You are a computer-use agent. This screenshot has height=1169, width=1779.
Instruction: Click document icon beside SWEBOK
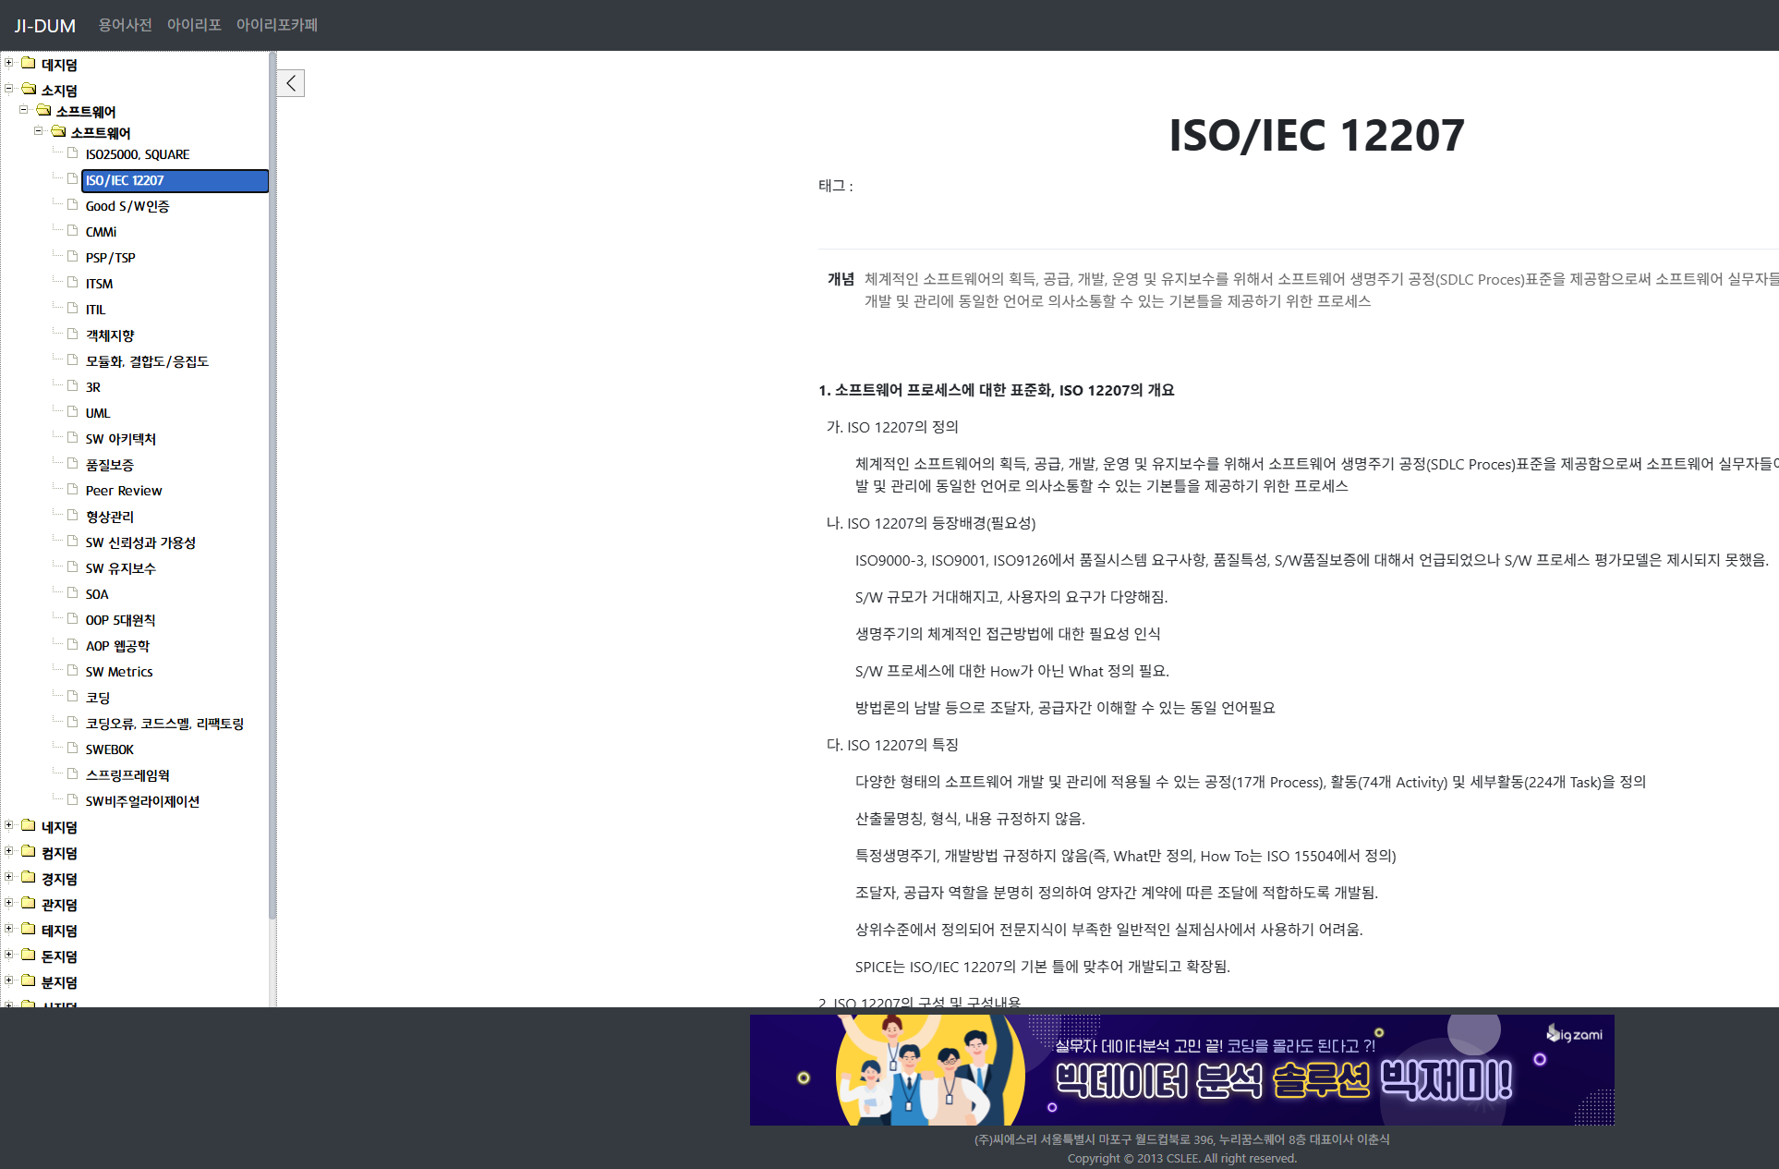(72, 748)
